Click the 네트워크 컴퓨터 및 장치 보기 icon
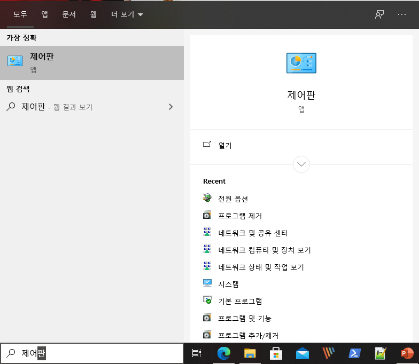The height and width of the screenshot is (364, 419). 207,249
